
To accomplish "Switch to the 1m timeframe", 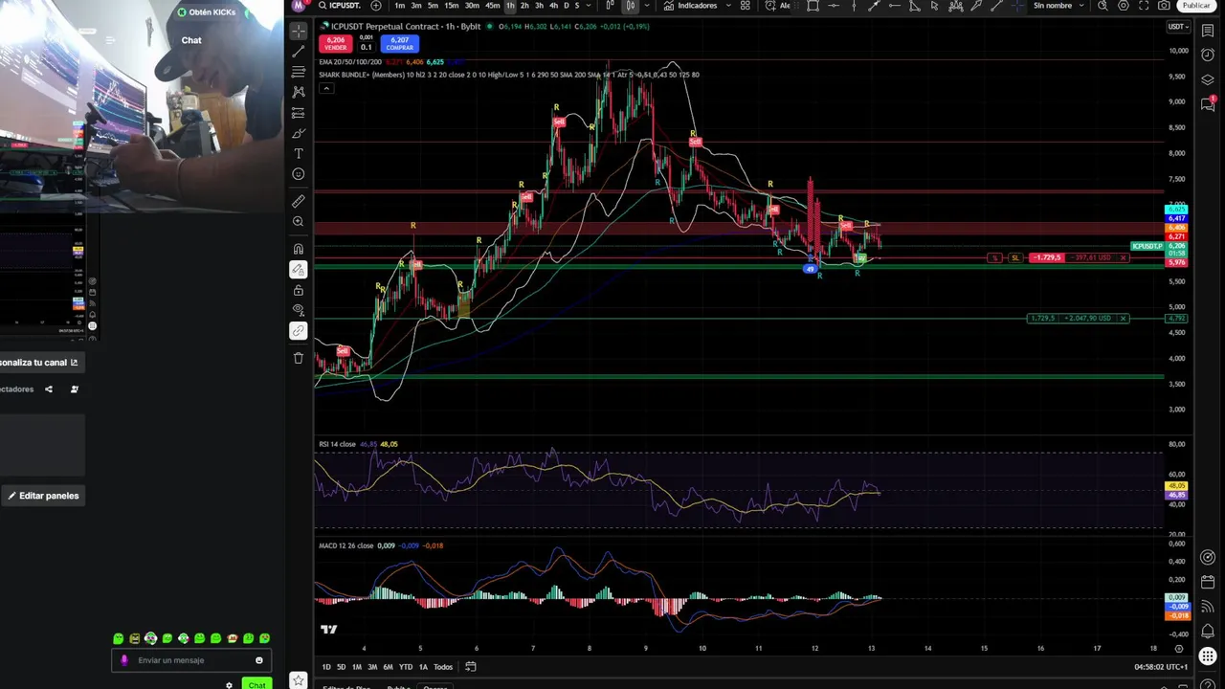I will pyautogui.click(x=399, y=6).
